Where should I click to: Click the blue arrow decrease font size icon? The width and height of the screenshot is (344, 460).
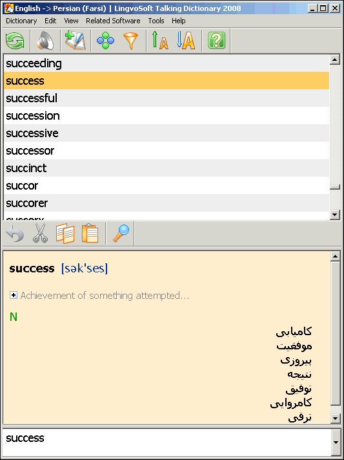[186, 41]
